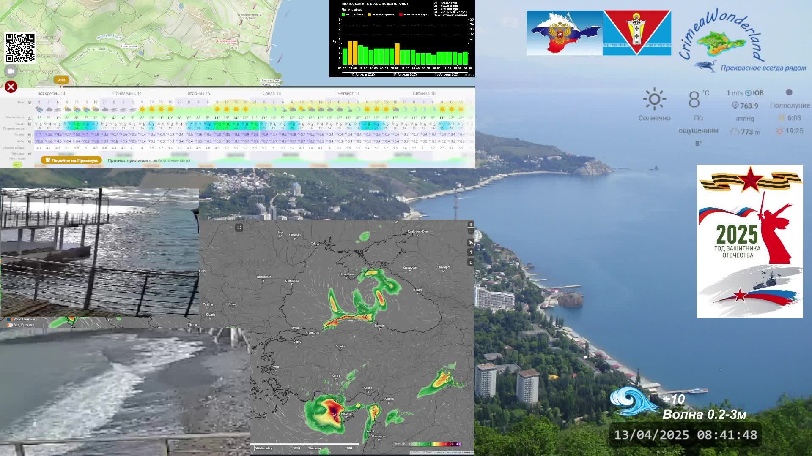Toggle the Wind Direction switch
This screenshot has width=812, height=456.
(x=10, y=320)
